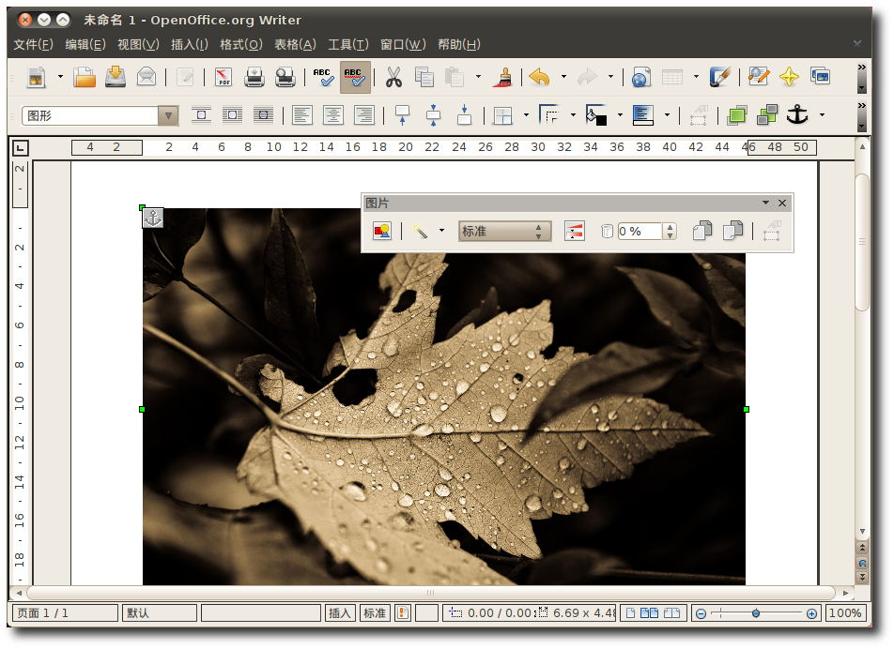This screenshot has height=649, width=894.
Task: Open the 图形 style dropdown
Action: [168, 115]
